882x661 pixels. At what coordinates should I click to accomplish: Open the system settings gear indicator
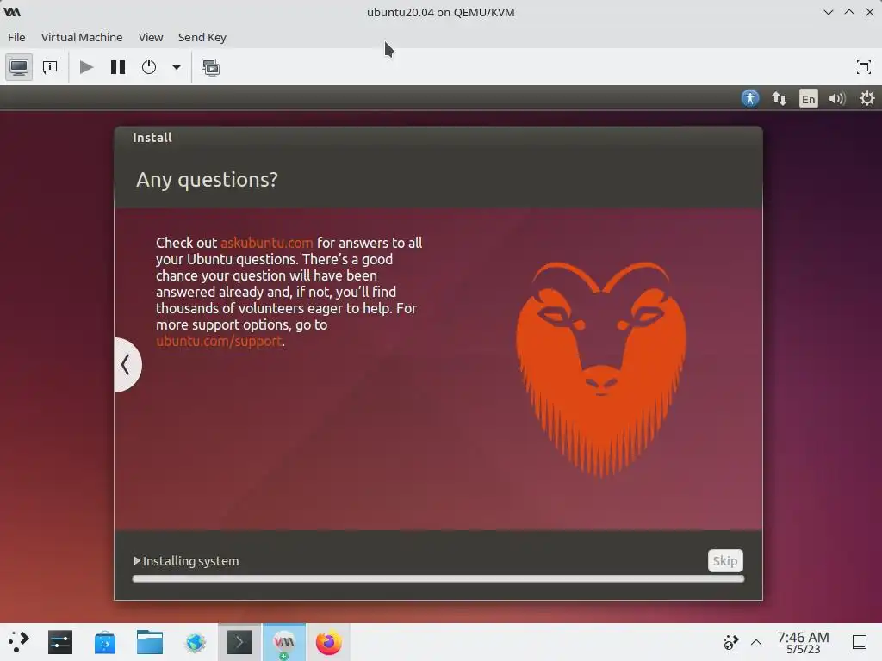pos(866,98)
